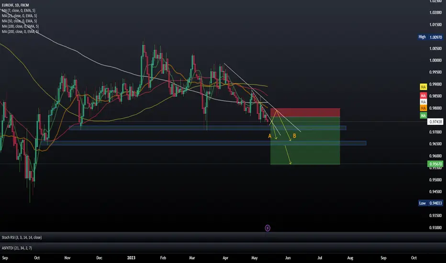This screenshot has width=446, height=263.
Task: Click the 0.93000 price scale label
Action: 435,228
